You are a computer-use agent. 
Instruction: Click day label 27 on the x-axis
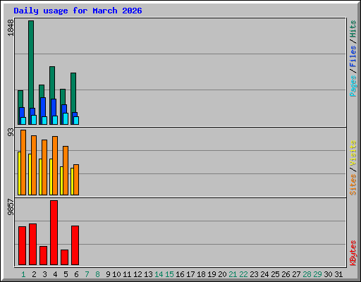click(296, 274)
